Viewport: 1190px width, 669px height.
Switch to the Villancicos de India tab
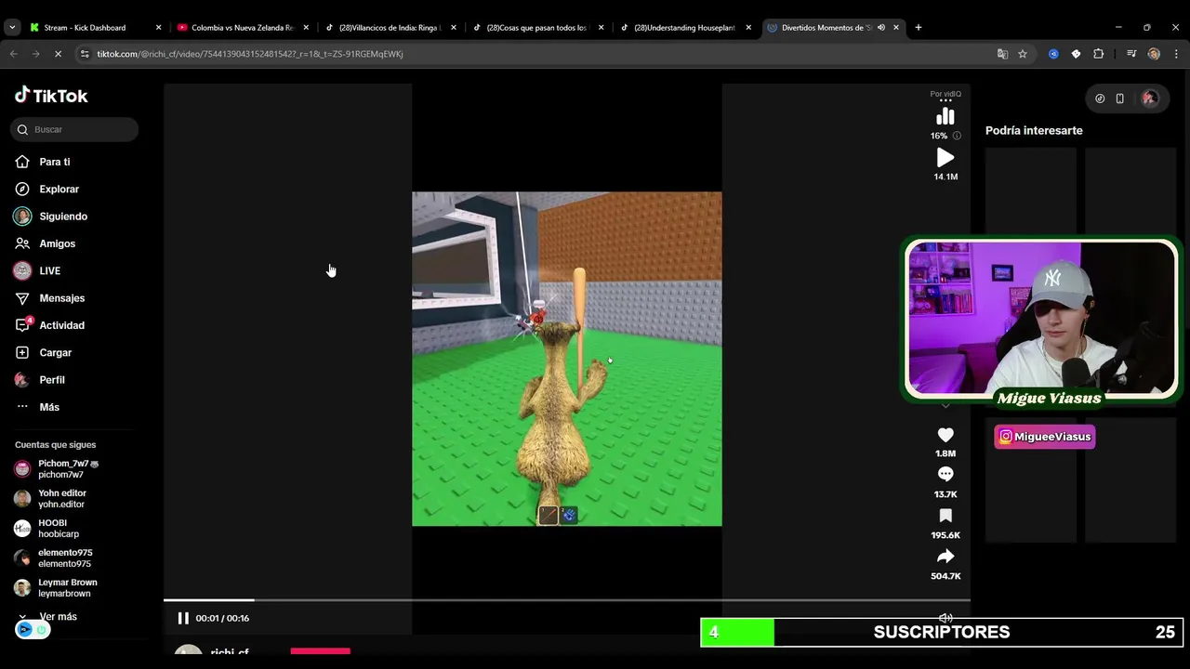pyautogui.click(x=389, y=28)
